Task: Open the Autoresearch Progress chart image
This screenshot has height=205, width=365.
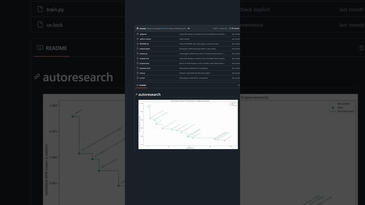Action: tap(188, 124)
